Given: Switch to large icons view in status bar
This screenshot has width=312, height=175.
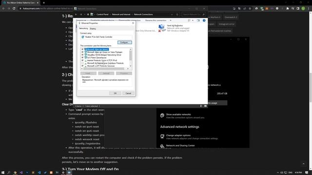Looking at the screenshot, I should click(205, 106).
